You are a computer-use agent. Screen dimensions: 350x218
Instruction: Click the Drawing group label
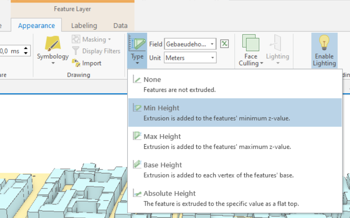[x=79, y=75]
